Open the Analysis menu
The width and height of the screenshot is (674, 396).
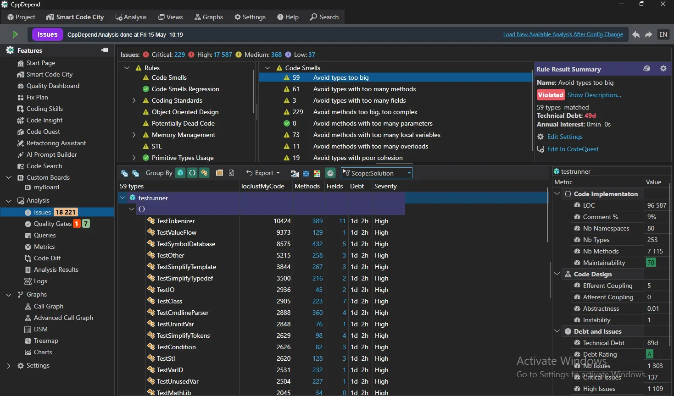pyautogui.click(x=131, y=17)
